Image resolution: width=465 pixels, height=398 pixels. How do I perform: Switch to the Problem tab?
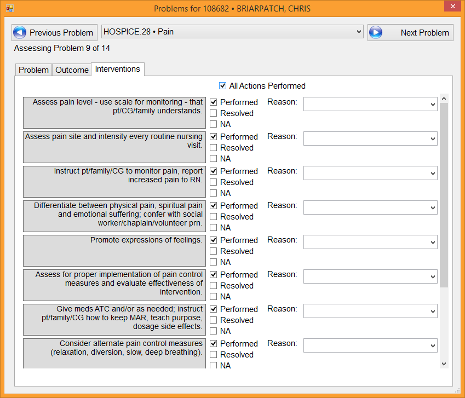click(x=33, y=70)
